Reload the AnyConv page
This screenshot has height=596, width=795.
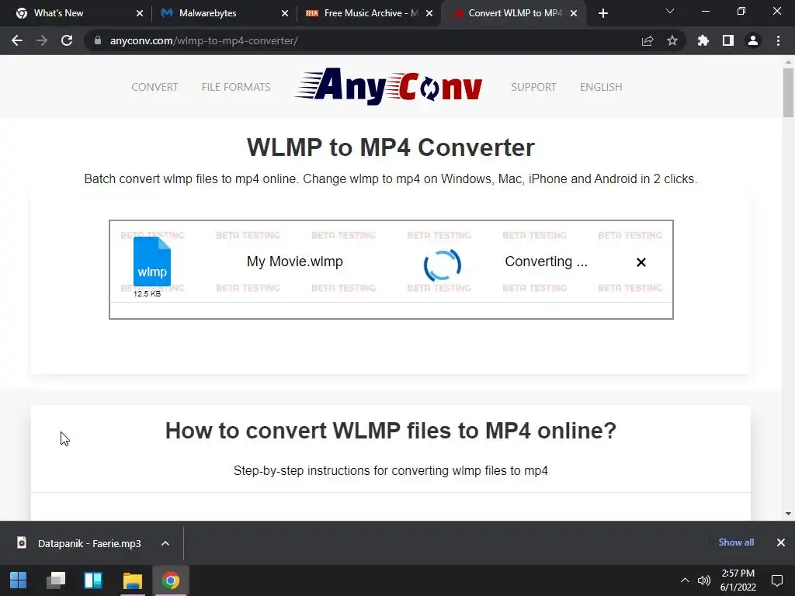(x=67, y=40)
